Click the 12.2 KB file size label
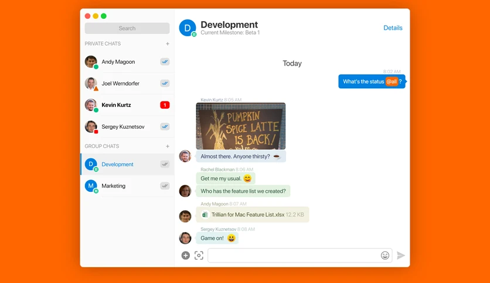The height and width of the screenshot is (283, 490). [x=295, y=215]
